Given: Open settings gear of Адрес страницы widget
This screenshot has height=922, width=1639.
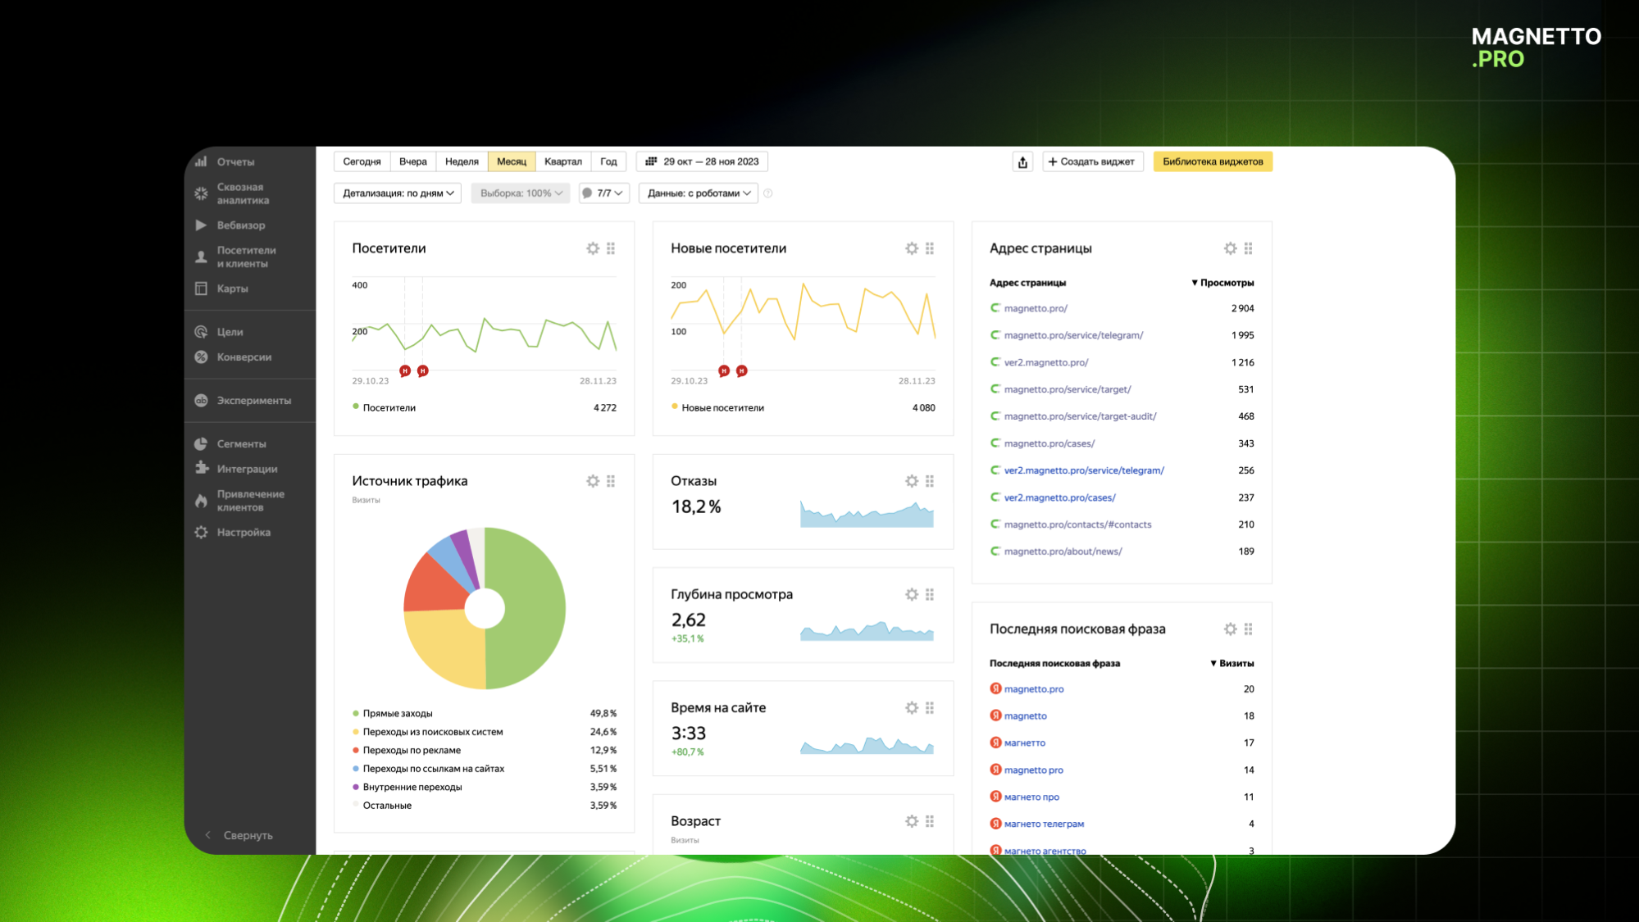Looking at the screenshot, I should 1231,248.
